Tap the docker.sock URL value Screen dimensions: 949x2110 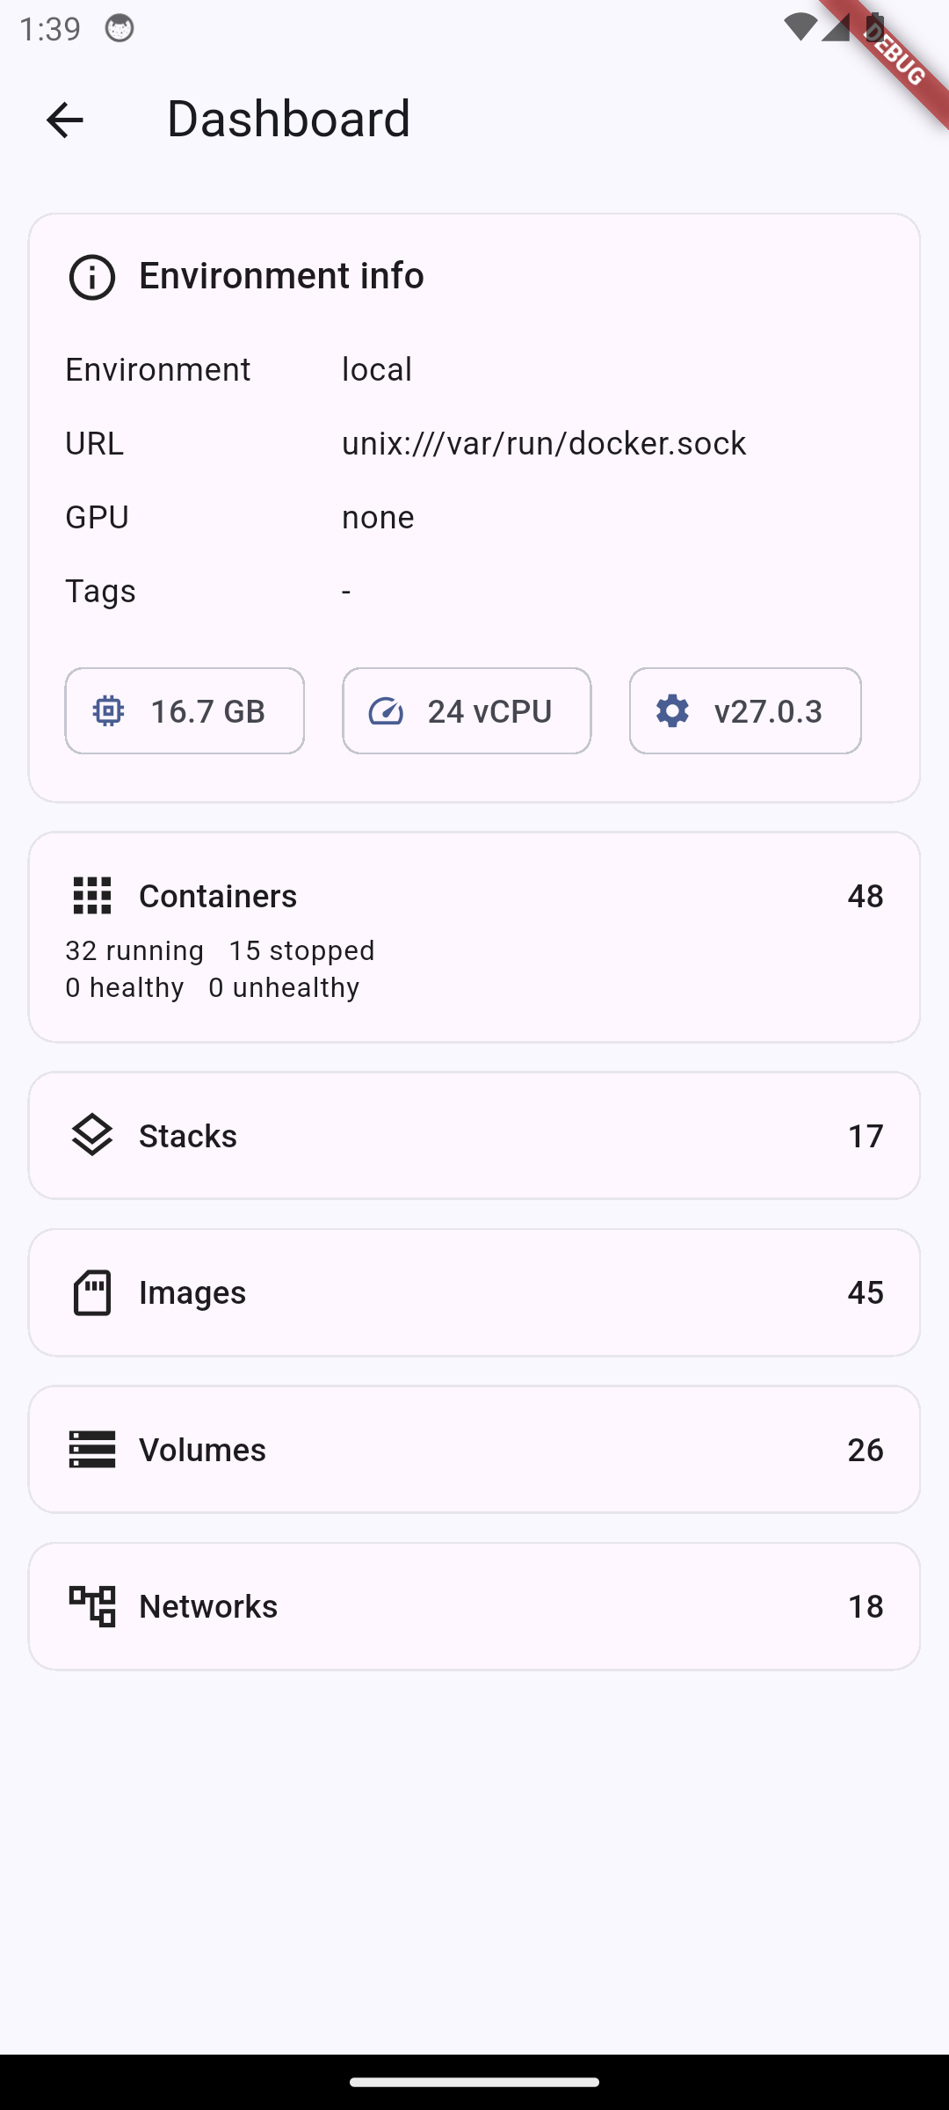tap(543, 442)
